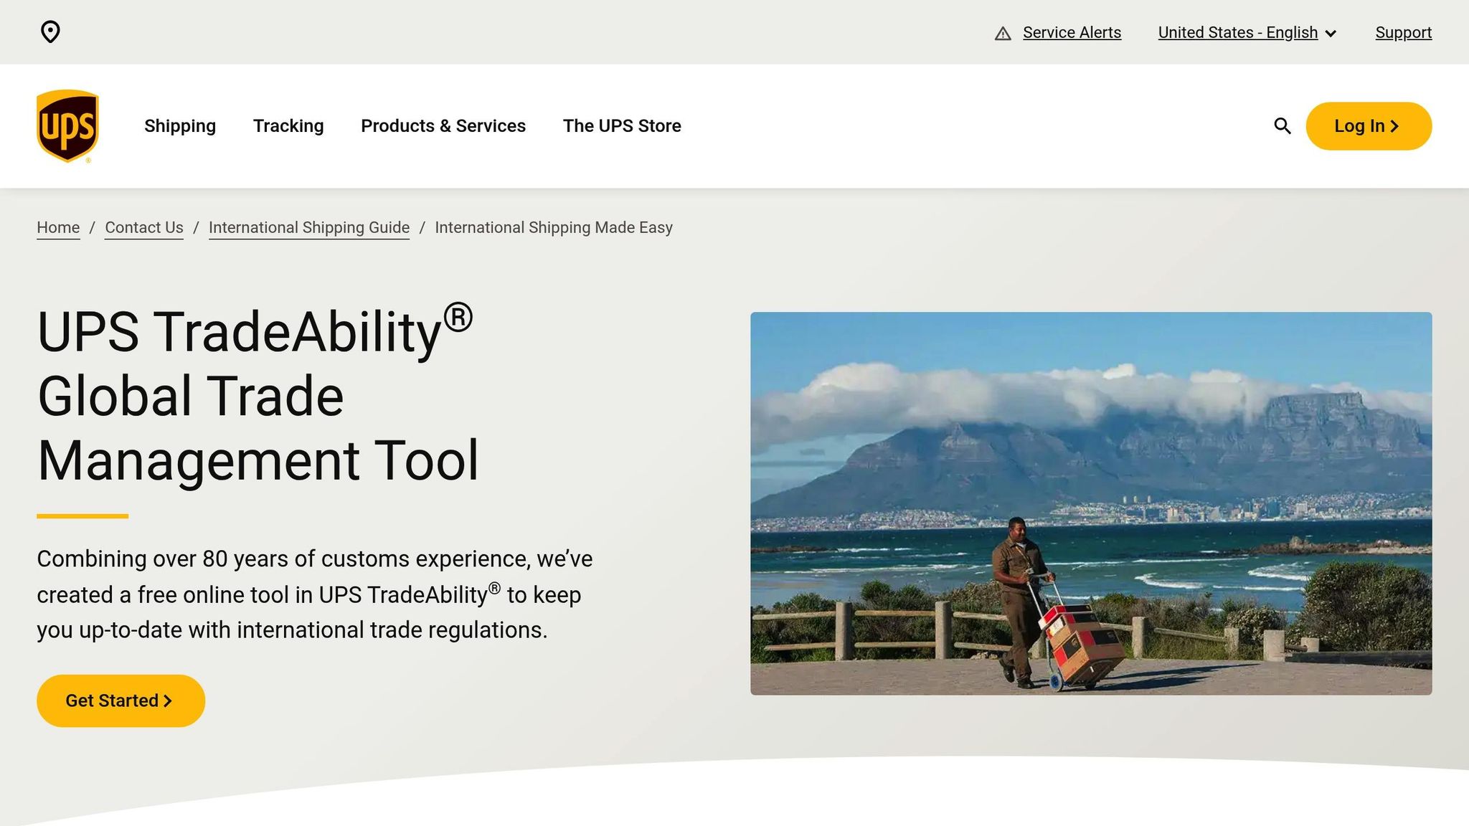Click the Log In button
The height and width of the screenshot is (826, 1469).
[x=1368, y=125]
